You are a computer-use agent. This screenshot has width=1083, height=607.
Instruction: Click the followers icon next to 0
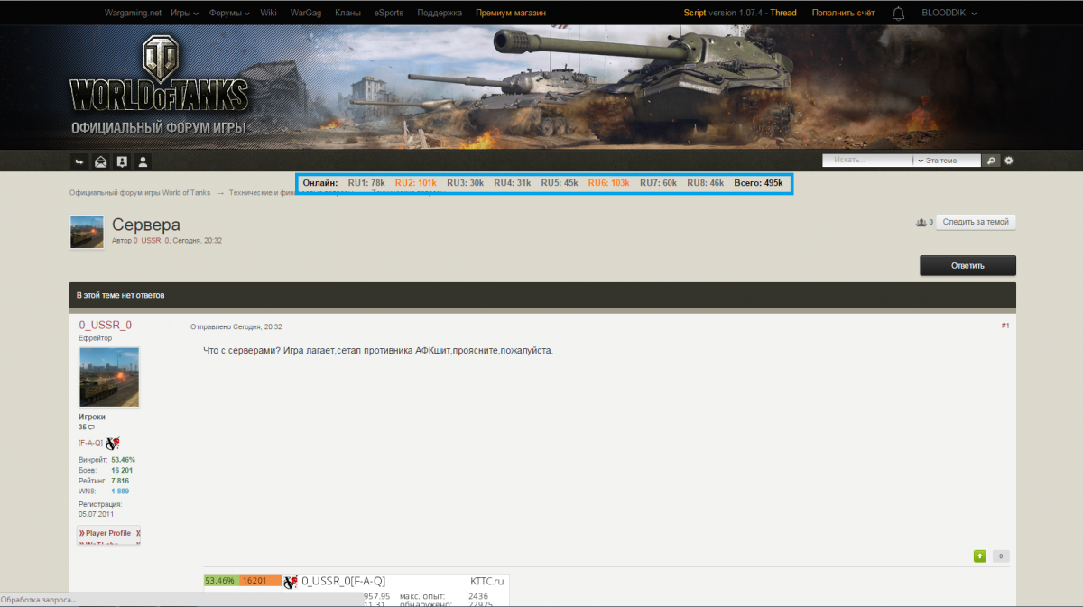(921, 222)
